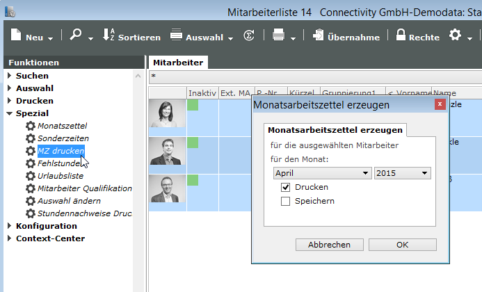Click the Übernahme toolbar icon
Screen dimensions: 482x292
pyautogui.click(x=318, y=36)
